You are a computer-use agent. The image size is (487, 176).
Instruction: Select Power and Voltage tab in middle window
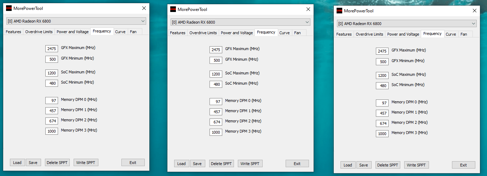coord(237,33)
